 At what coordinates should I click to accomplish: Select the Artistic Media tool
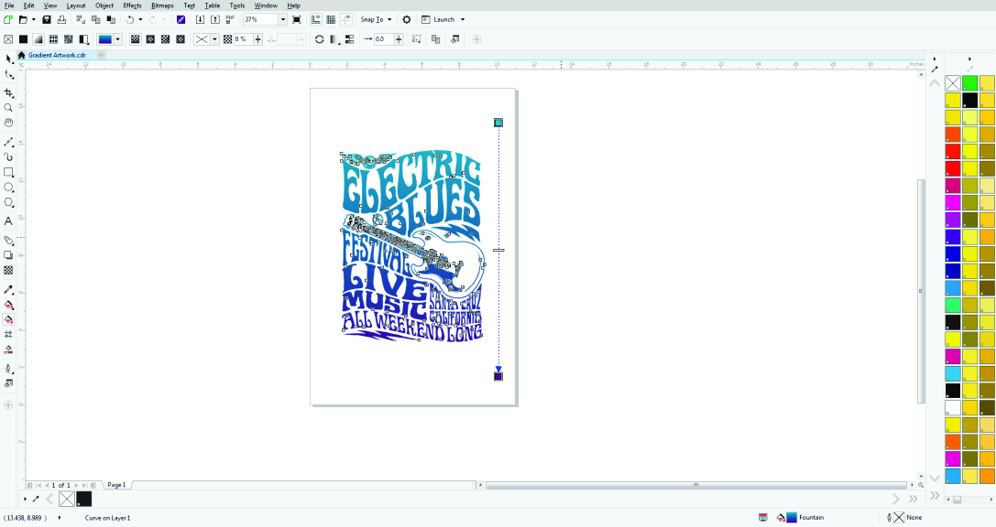click(8, 156)
